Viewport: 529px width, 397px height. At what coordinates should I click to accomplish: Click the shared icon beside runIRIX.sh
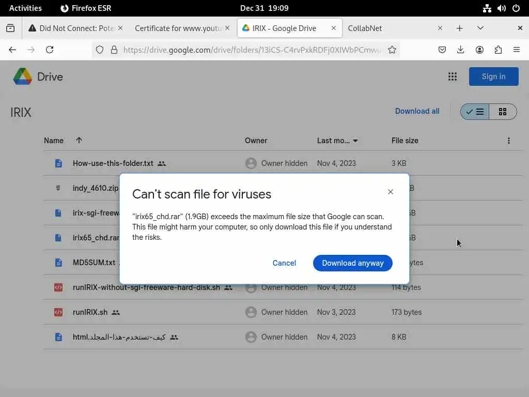coord(116,313)
